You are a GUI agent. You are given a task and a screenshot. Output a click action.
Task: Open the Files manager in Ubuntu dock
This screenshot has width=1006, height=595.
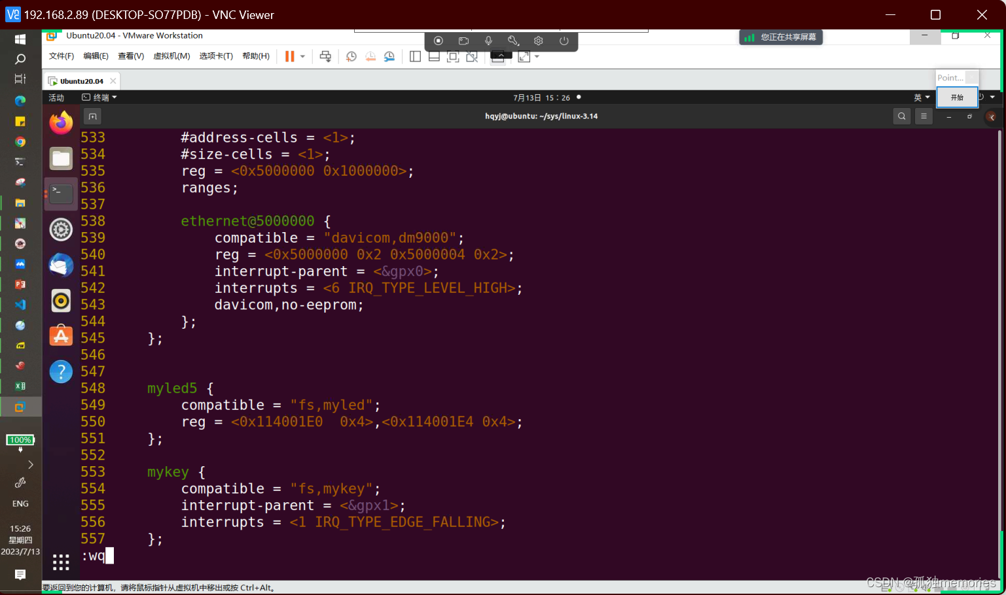click(x=61, y=158)
